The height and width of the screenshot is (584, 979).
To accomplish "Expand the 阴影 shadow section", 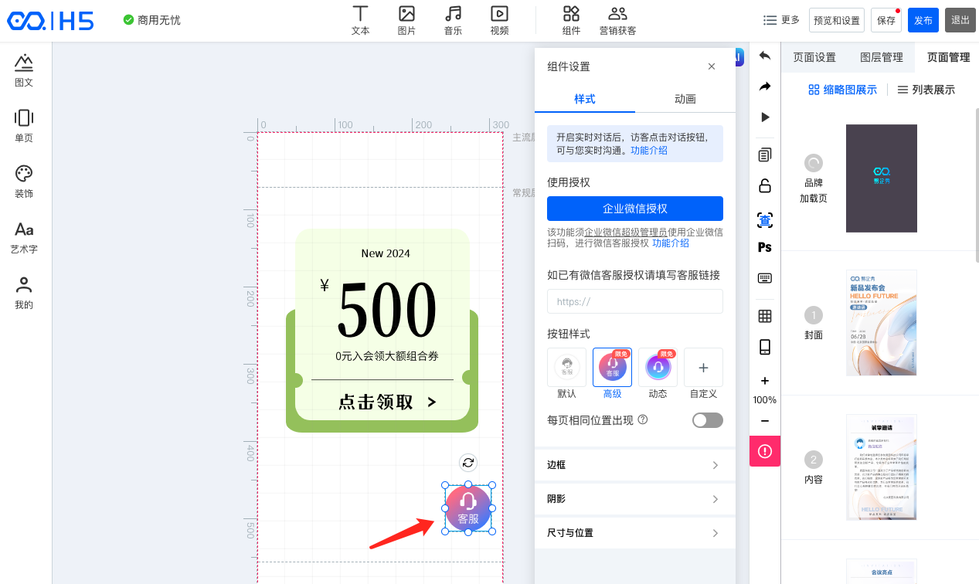I will (x=635, y=499).
